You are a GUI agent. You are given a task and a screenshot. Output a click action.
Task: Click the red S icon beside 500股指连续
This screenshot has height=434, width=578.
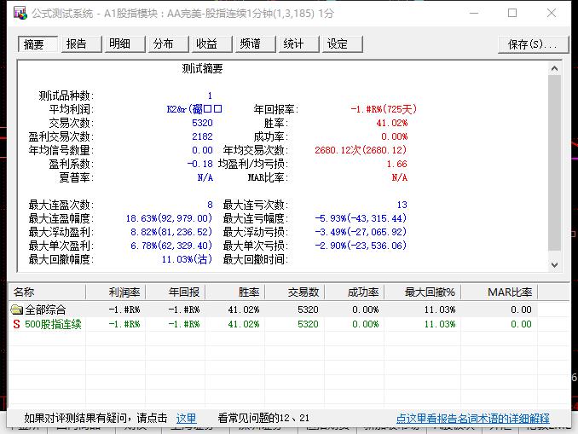point(16,324)
